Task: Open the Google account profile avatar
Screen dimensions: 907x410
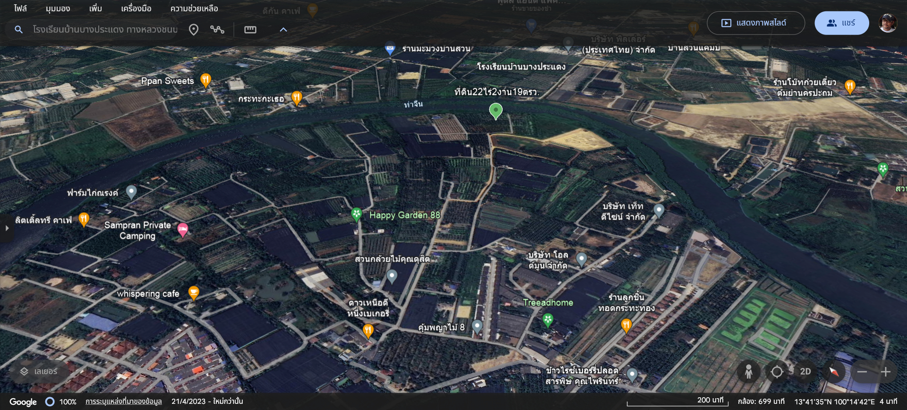Action: (887, 23)
